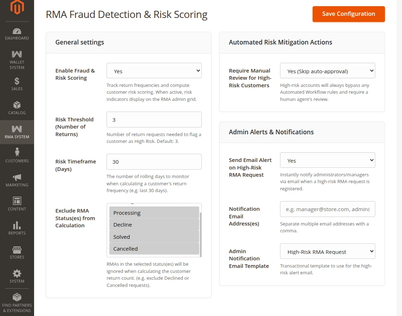Viewport: 402px width, 316px height.
Task: Open Require Manual Review for High-Risk Customers dropdown
Action: 327,70
